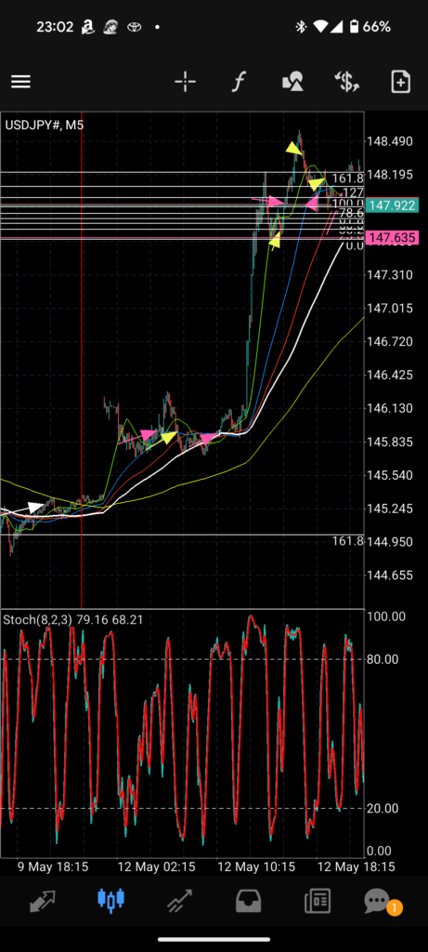Open Messages tab with notification badge
The image size is (428, 952).
383,902
